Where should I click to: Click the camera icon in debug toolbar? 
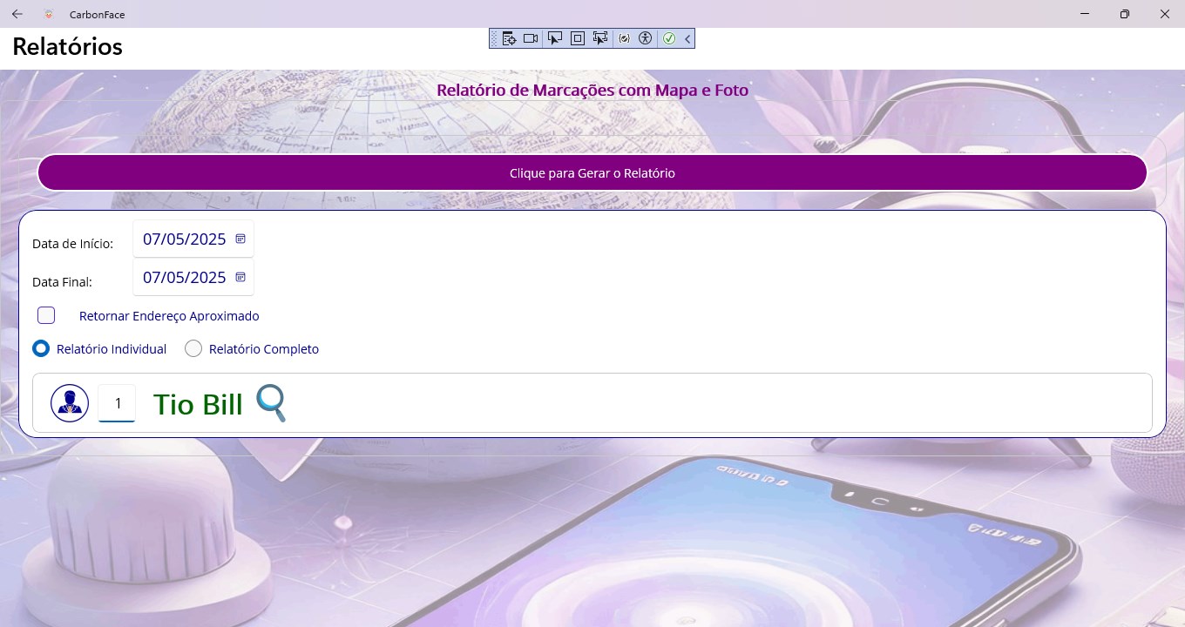pyautogui.click(x=531, y=38)
